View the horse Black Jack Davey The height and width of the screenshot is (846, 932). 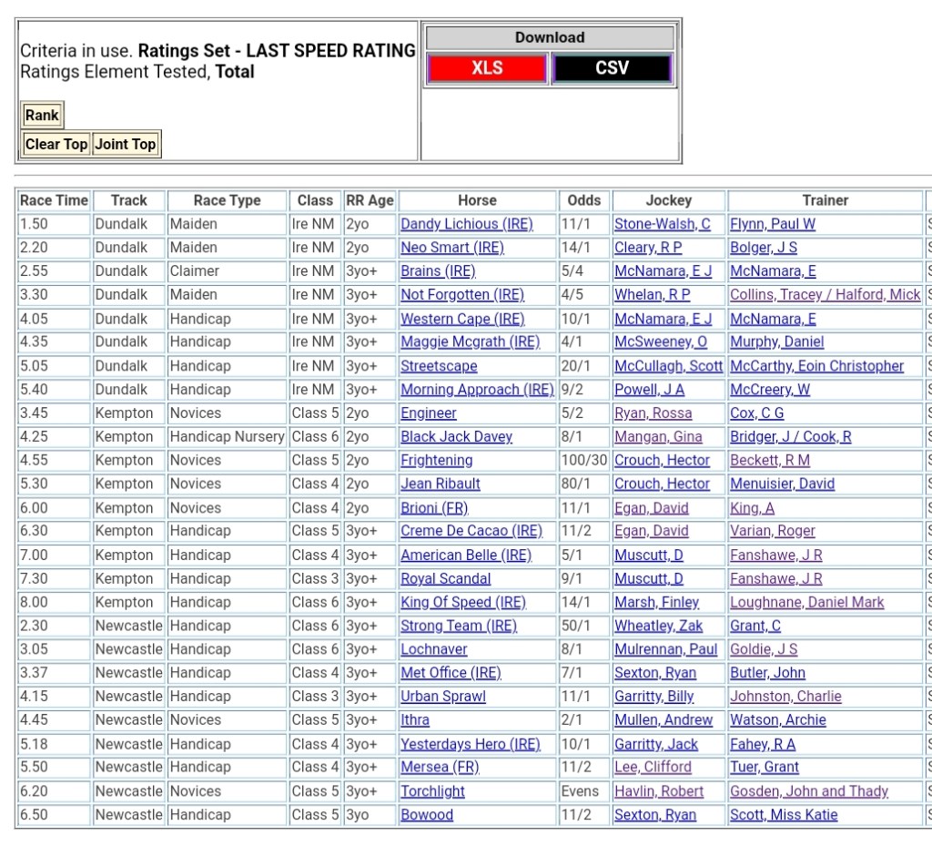pyautogui.click(x=456, y=437)
